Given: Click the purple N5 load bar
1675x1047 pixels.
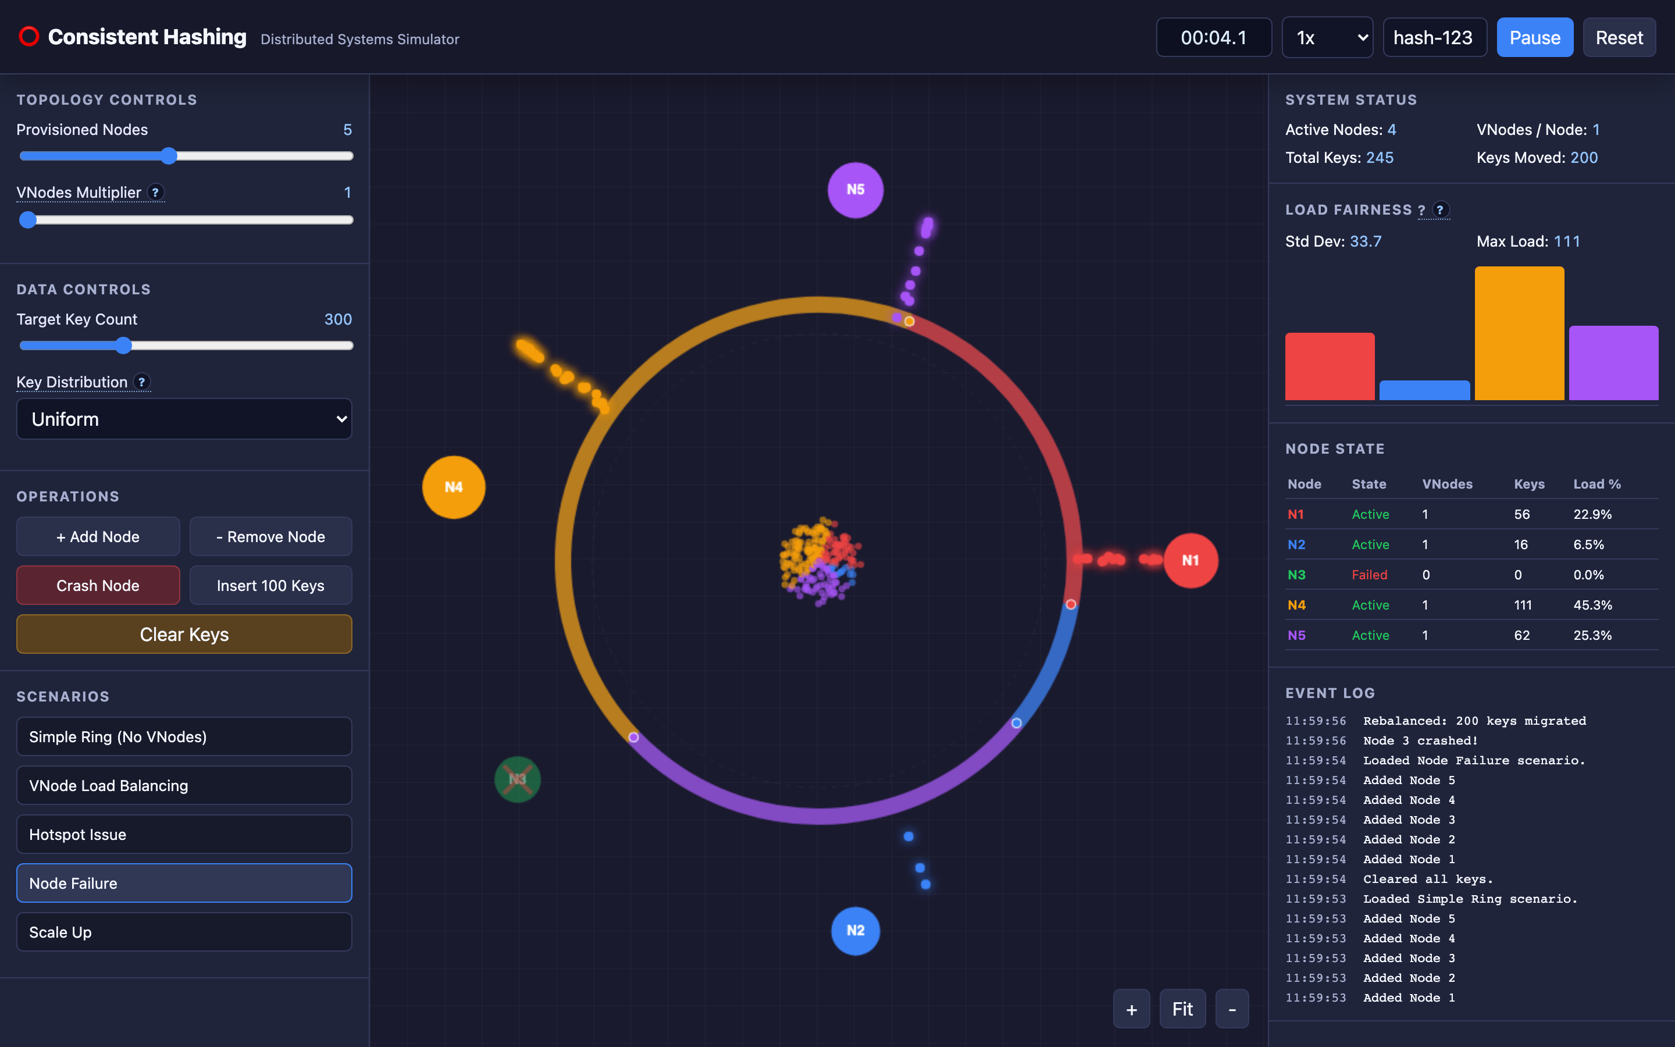Looking at the screenshot, I should (1613, 363).
